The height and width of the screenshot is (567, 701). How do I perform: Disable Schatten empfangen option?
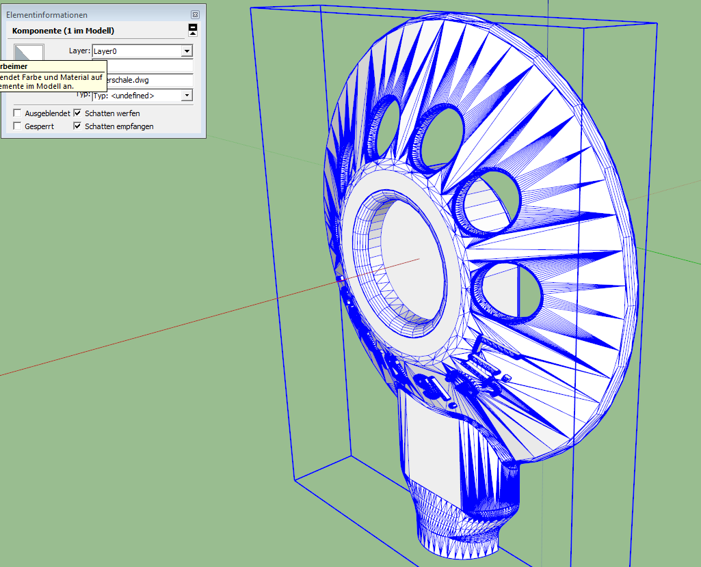coord(78,126)
